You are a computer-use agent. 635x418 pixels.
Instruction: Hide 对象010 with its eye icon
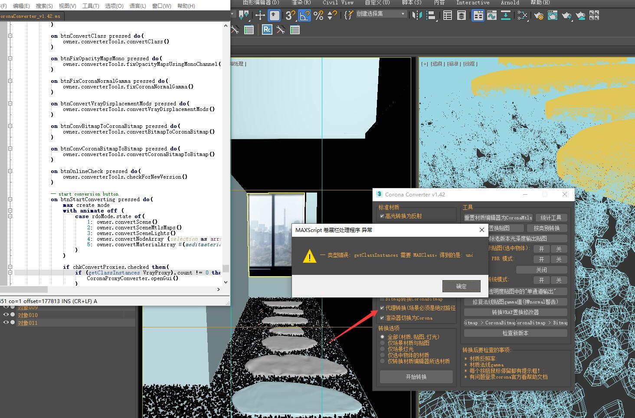pyautogui.click(x=6, y=315)
